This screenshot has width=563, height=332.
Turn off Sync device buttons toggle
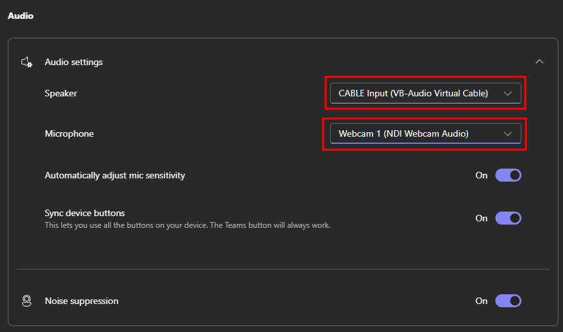(x=508, y=218)
